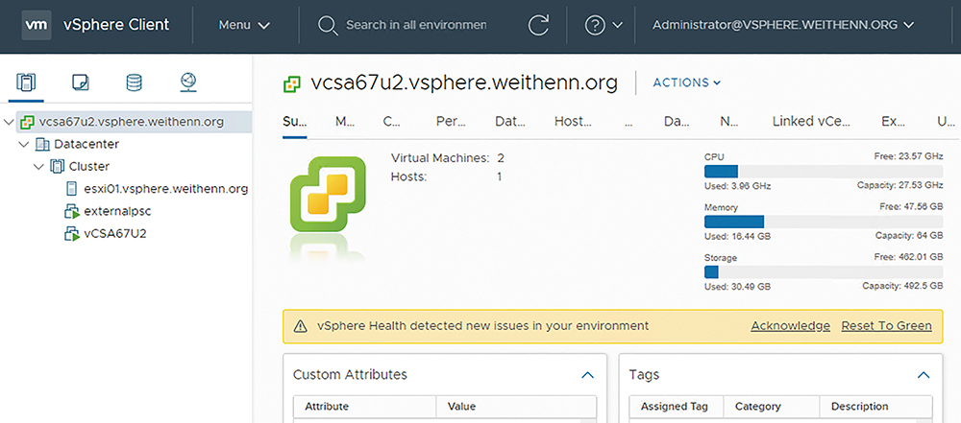Click the Reset To Green link
961x423 pixels.
(x=886, y=326)
